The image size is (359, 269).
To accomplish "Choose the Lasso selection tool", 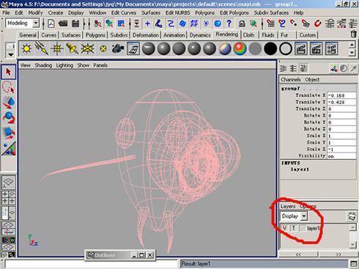I will click(9, 87).
